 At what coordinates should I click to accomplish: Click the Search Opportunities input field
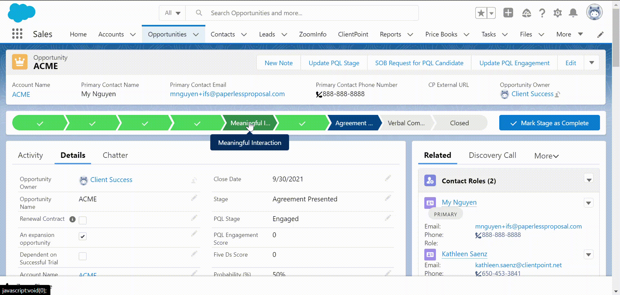click(x=302, y=13)
